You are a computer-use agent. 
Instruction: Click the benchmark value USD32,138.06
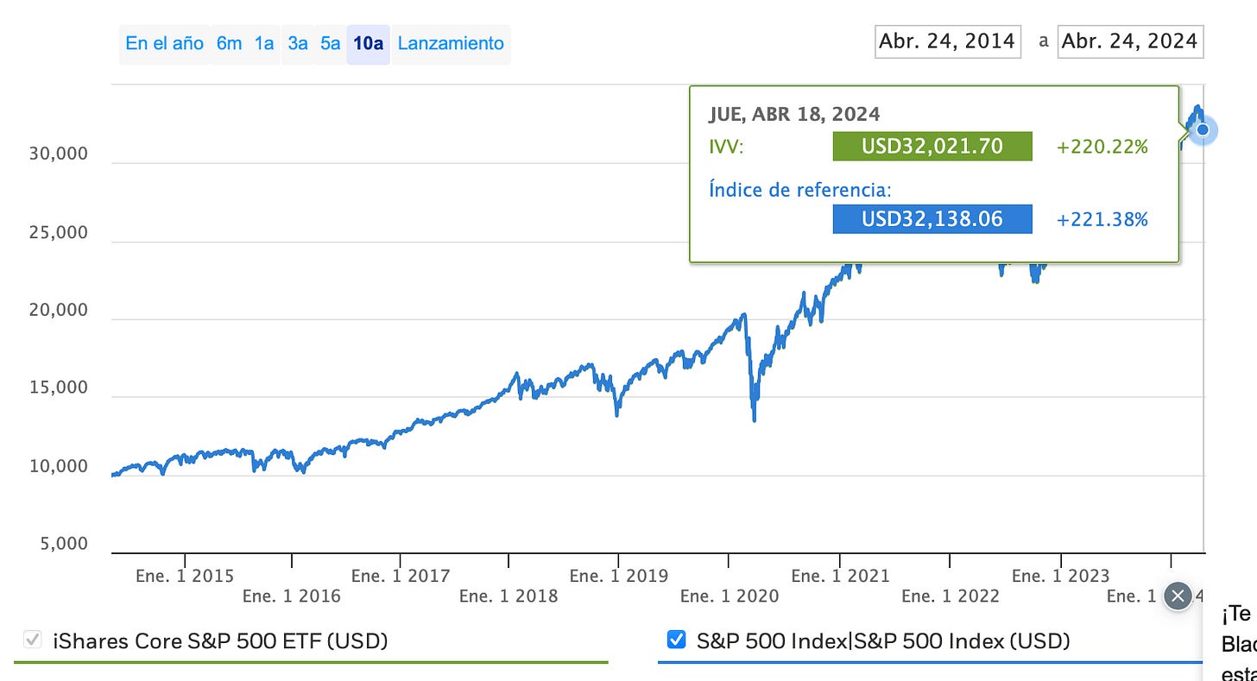coord(932,219)
